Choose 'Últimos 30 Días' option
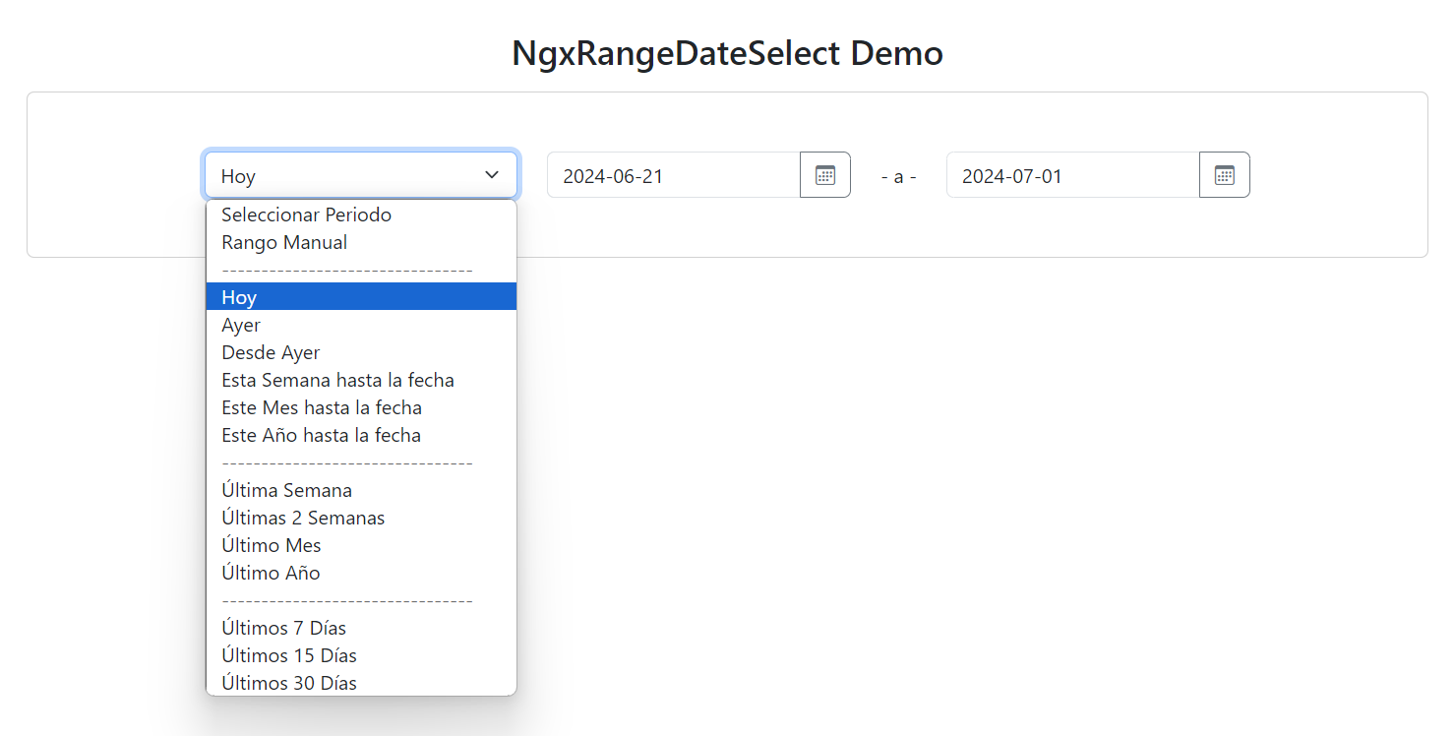This screenshot has width=1454, height=736. 361,683
